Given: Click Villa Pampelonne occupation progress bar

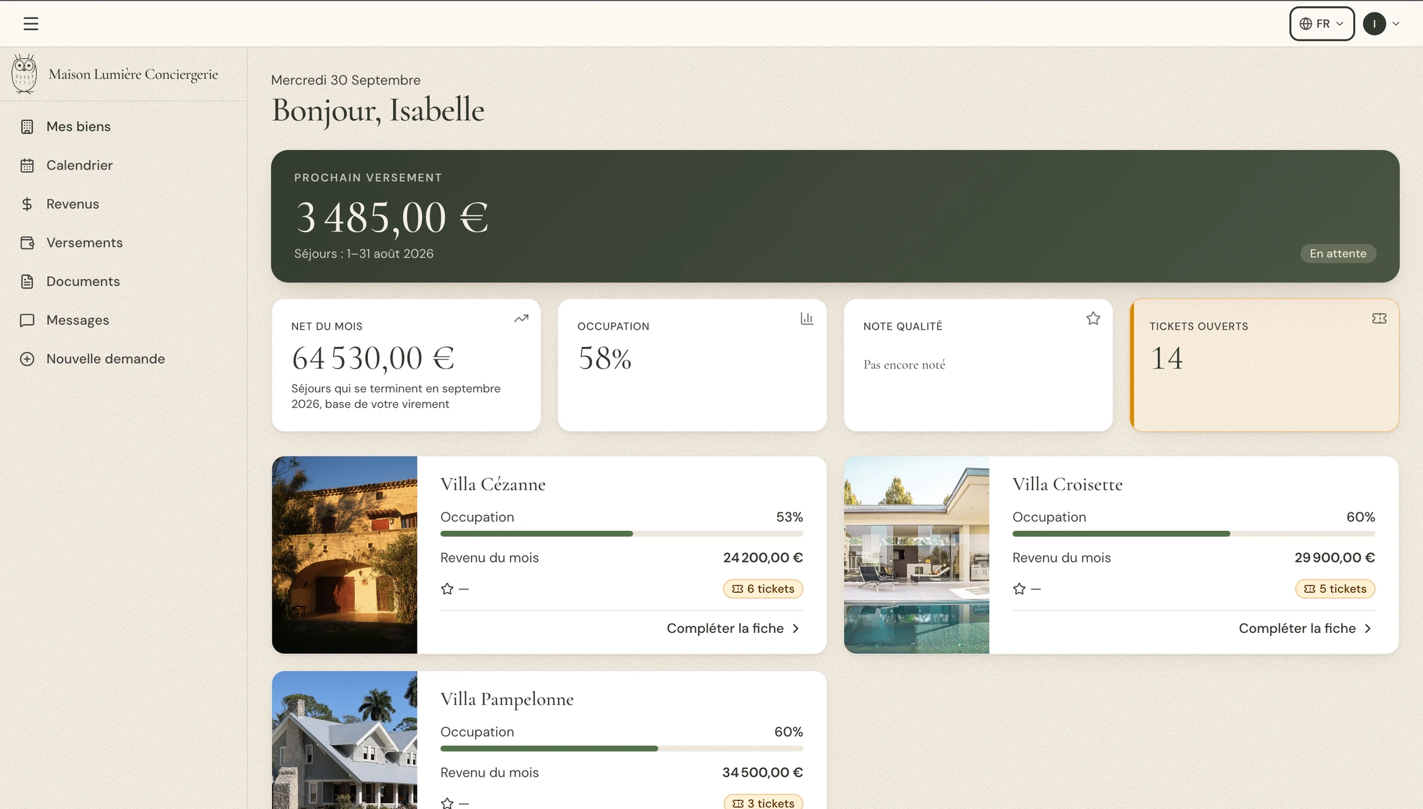Looking at the screenshot, I should pyautogui.click(x=621, y=748).
